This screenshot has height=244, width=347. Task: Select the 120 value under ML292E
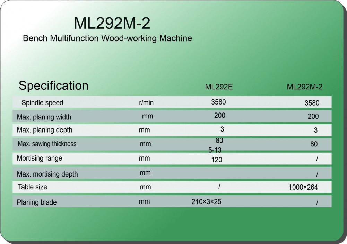[x=217, y=160]
